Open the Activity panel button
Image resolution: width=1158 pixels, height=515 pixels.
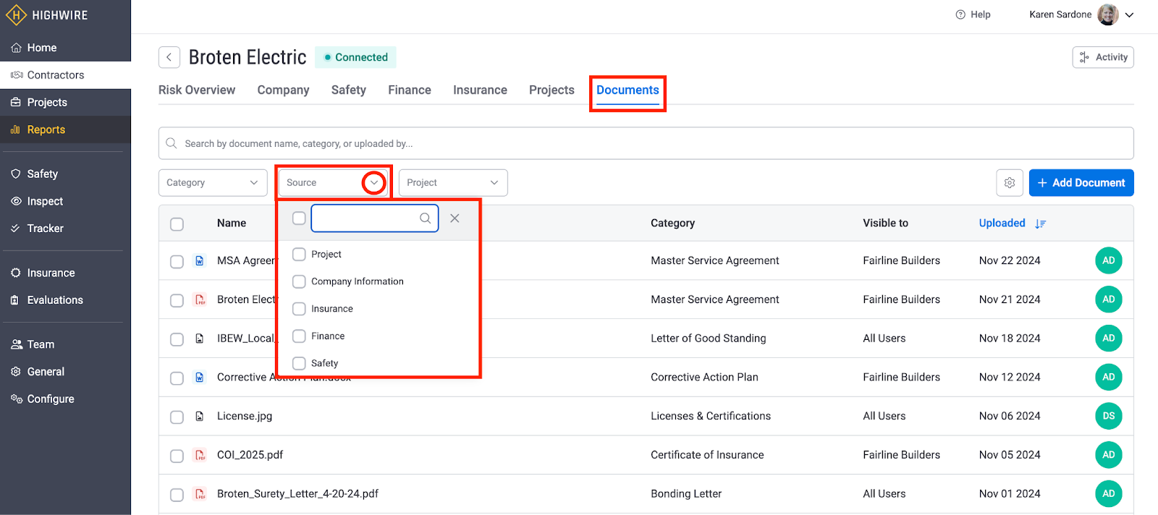tap(1103, 57)
